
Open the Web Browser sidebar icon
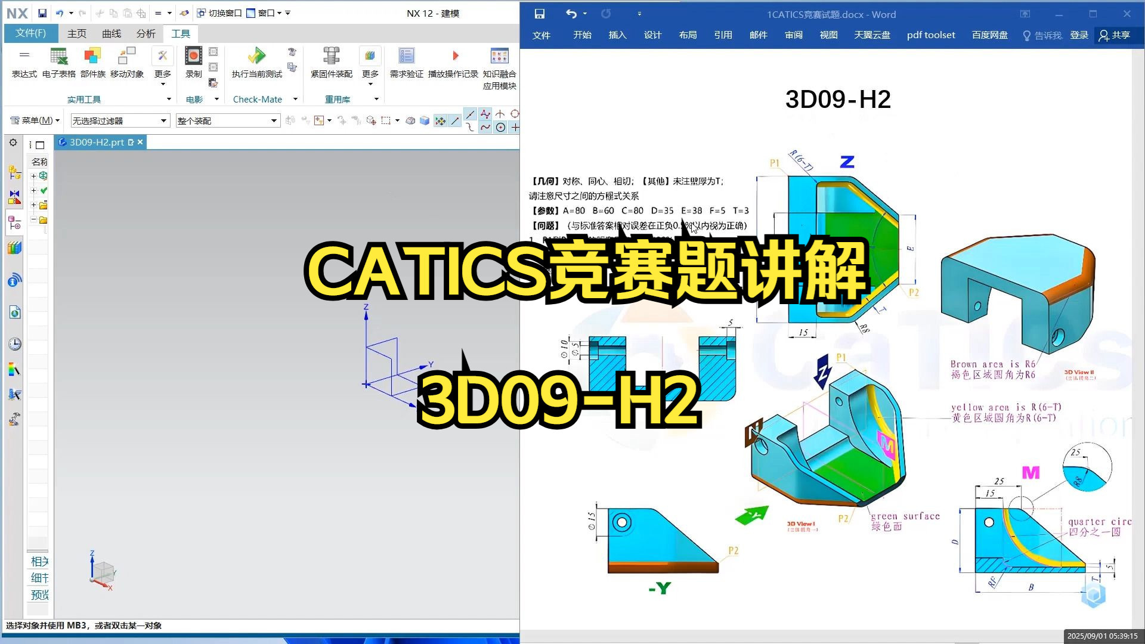click(x=14, y=312)
